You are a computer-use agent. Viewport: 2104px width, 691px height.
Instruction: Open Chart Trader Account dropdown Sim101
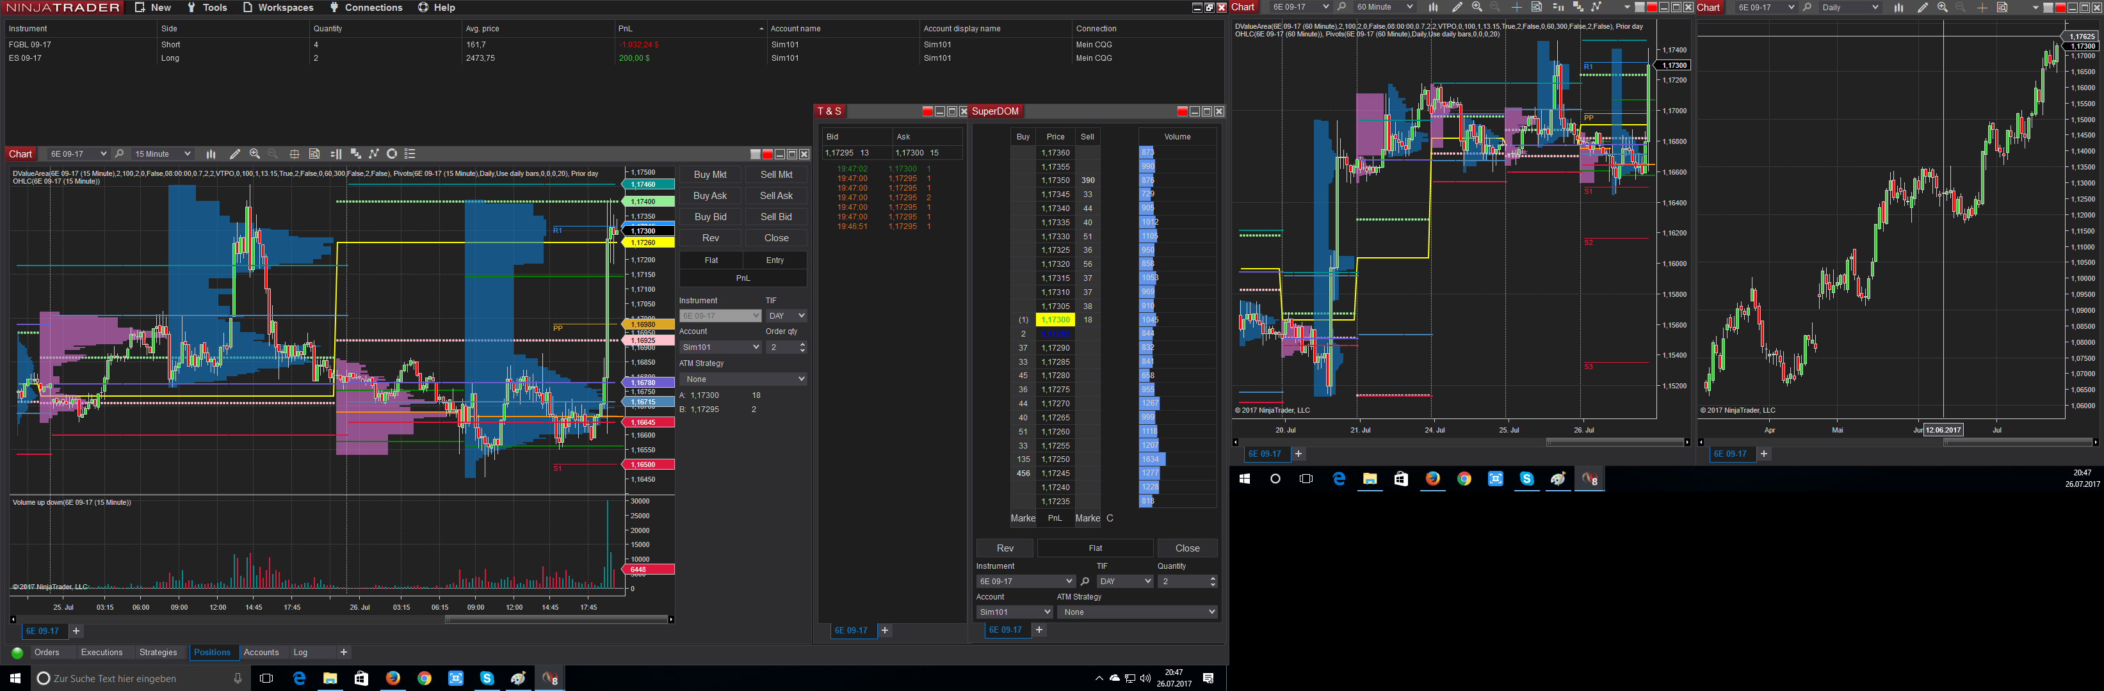(x=720, y=347)
